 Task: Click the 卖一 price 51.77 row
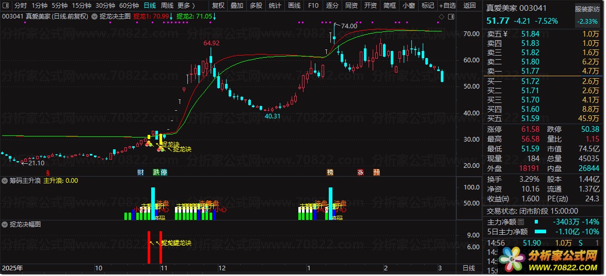544,71
